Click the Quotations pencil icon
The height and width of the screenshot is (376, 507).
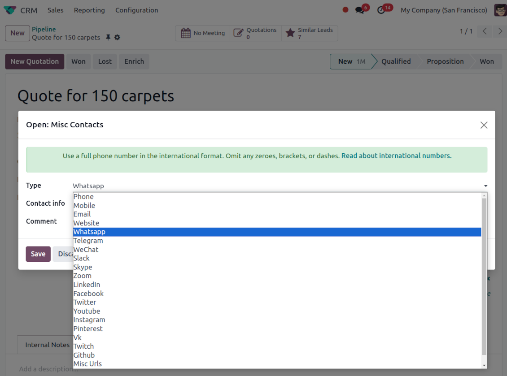[x=238, y=33]
